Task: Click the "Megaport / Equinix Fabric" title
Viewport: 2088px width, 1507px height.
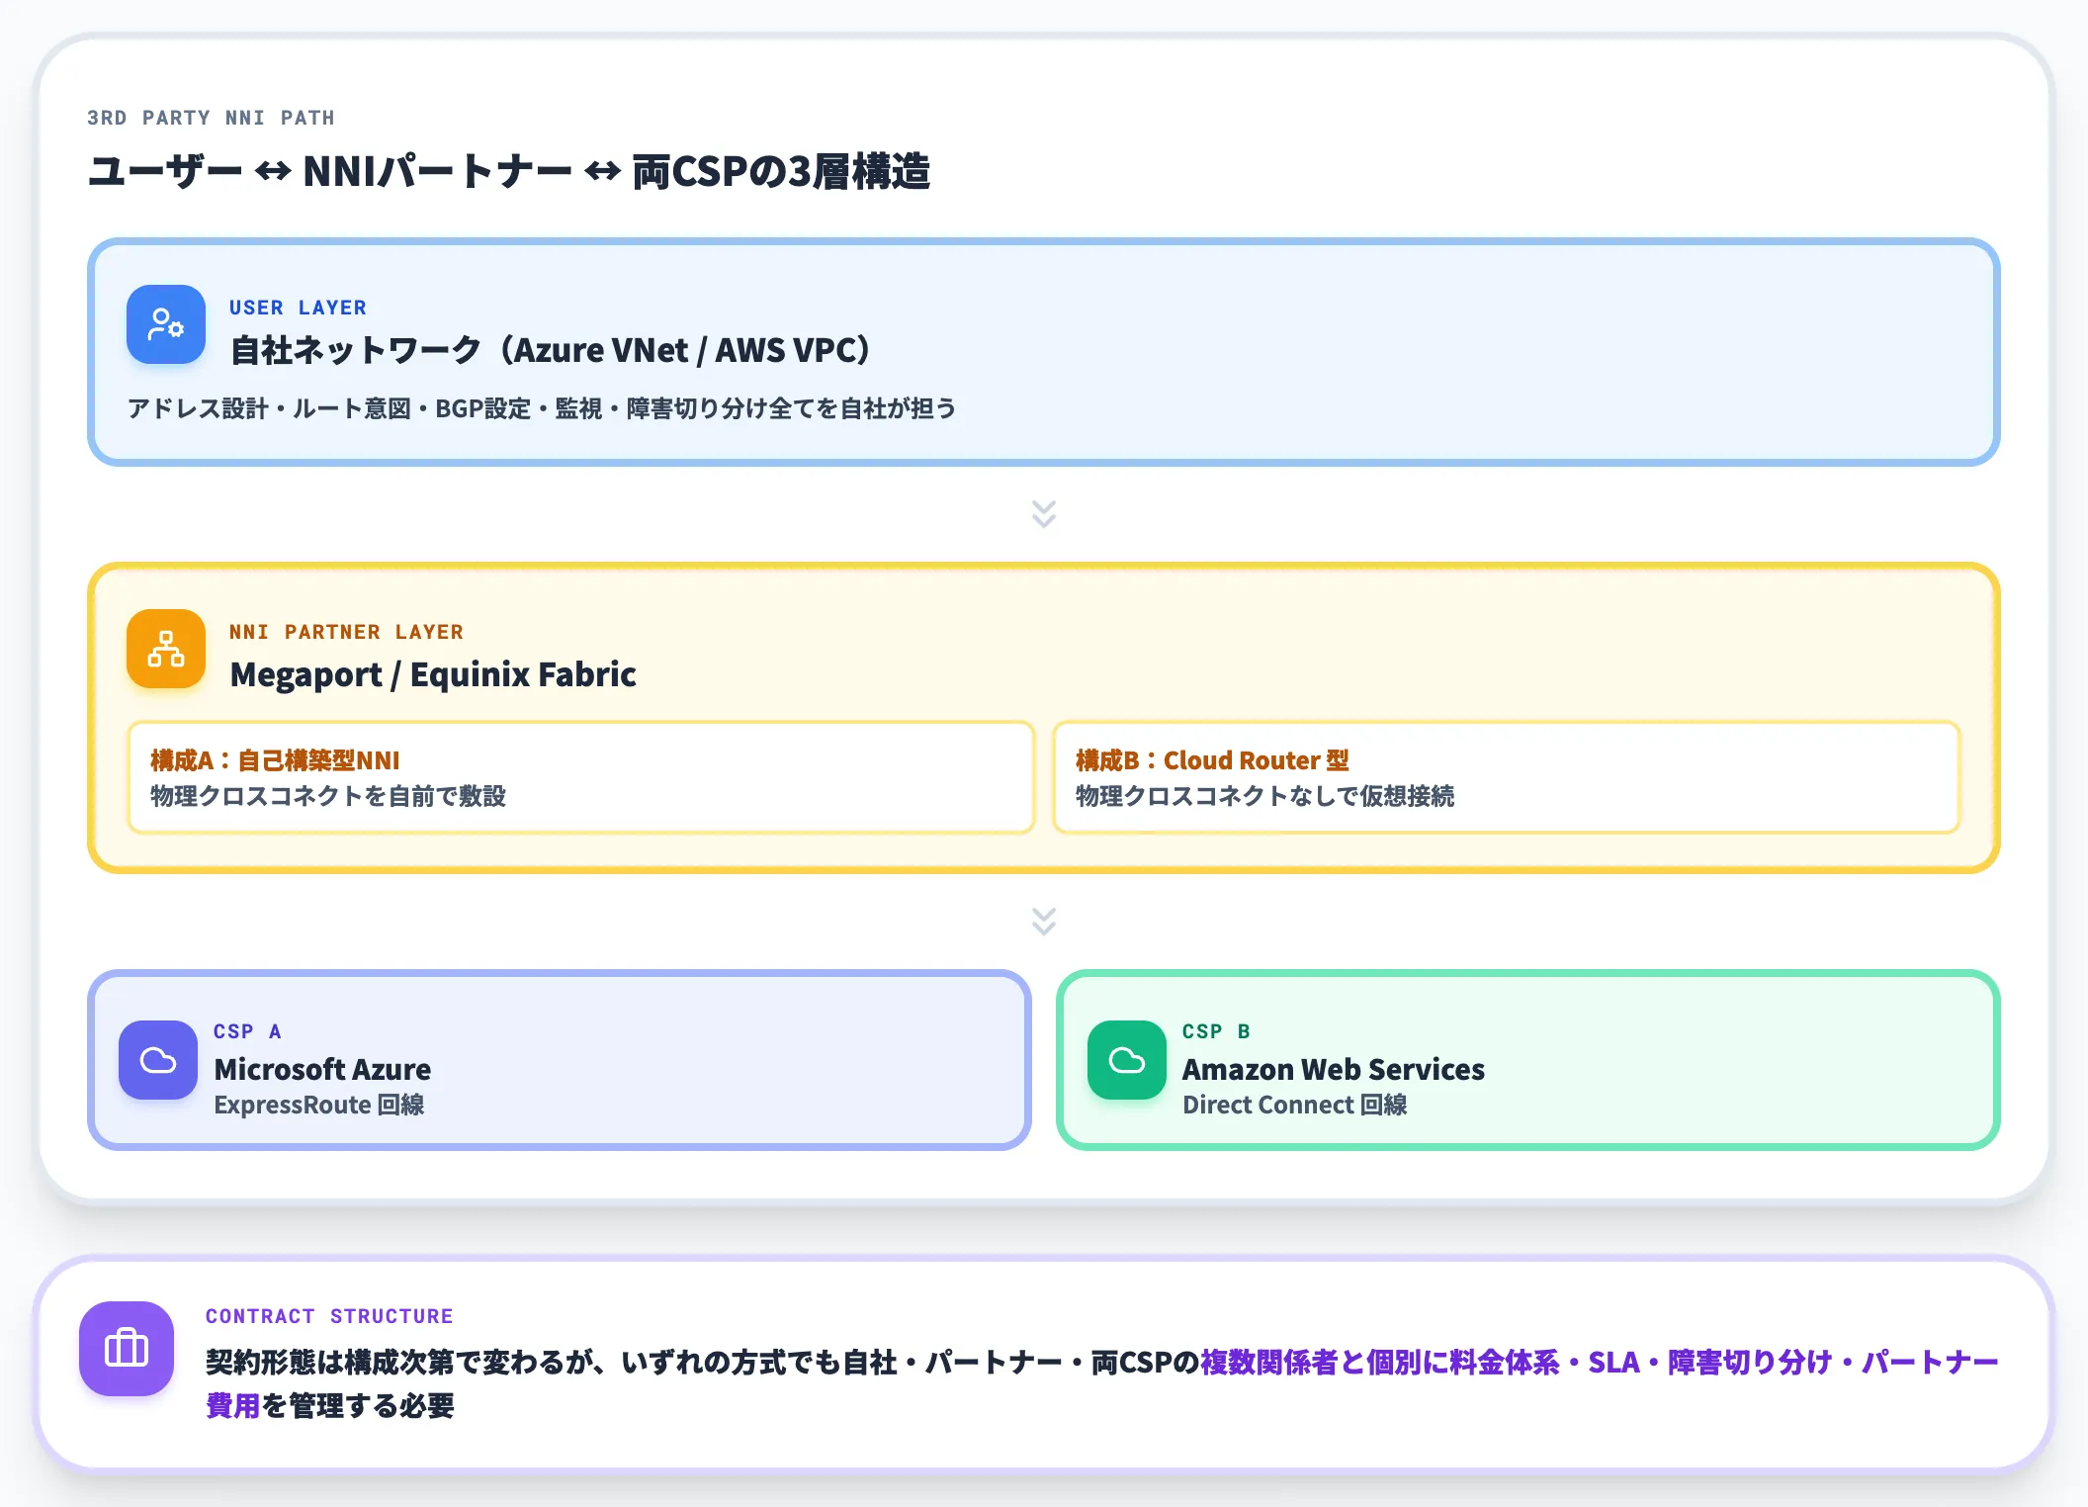Action: click(x=433, y=674)
